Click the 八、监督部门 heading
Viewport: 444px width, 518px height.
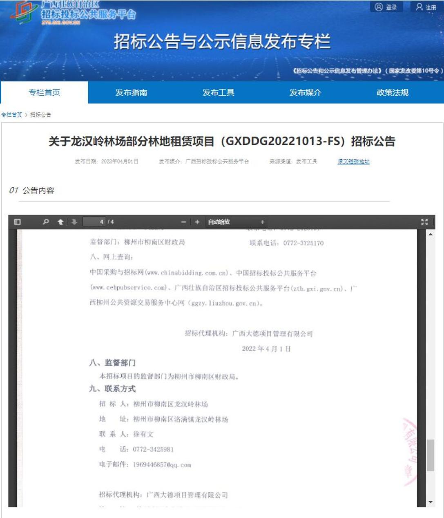[112, 363]
